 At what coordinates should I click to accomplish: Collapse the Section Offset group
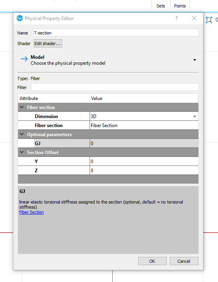22,152
